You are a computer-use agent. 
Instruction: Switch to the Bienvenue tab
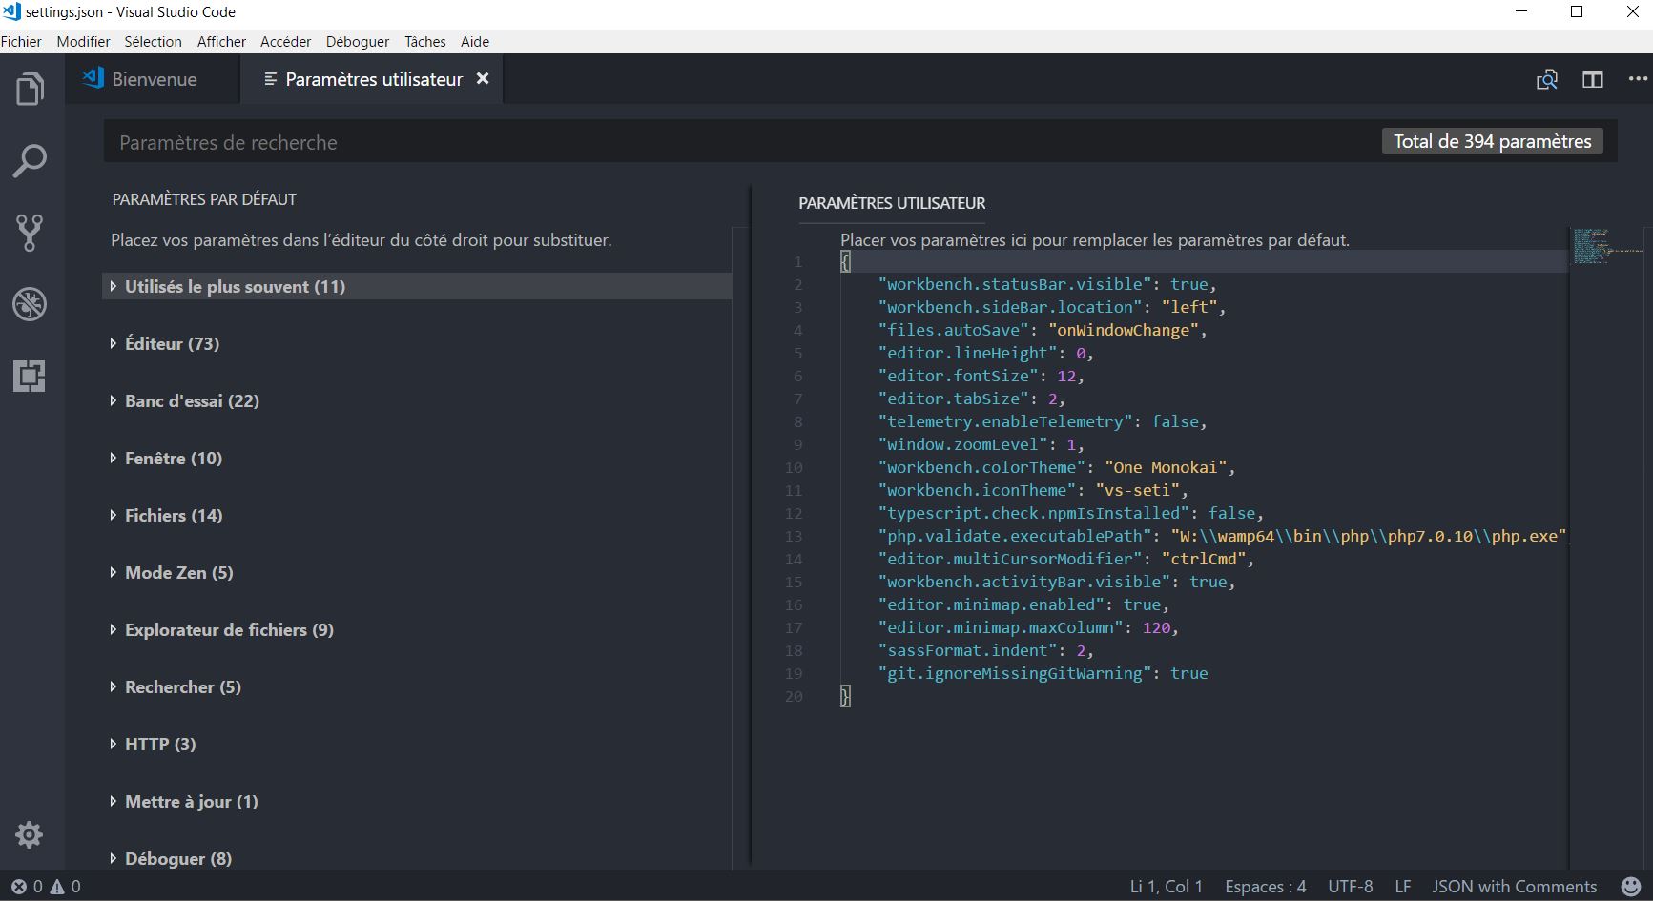[152, 79]
